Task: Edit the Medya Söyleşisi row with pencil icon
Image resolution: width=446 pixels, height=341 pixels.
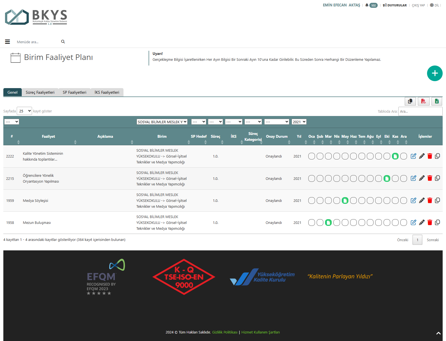Action: point(422,200)
